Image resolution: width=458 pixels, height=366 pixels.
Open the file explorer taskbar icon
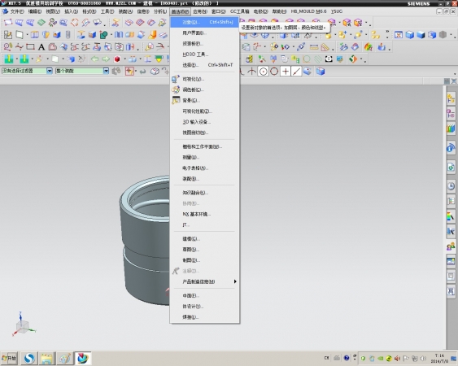46,358
